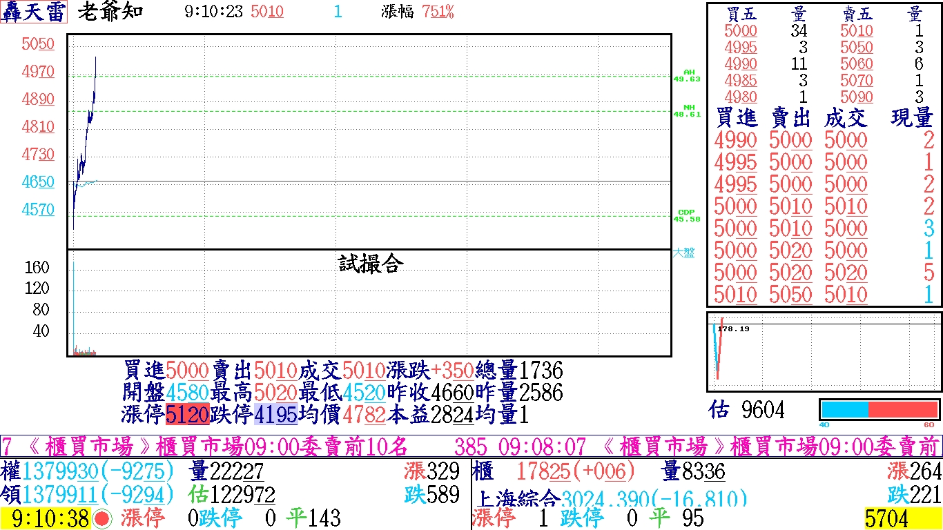The width and height of the screenshot is (943, 530).
Task: Click the blue-red buy/sell ratio bar
Action: click(879, 409)
